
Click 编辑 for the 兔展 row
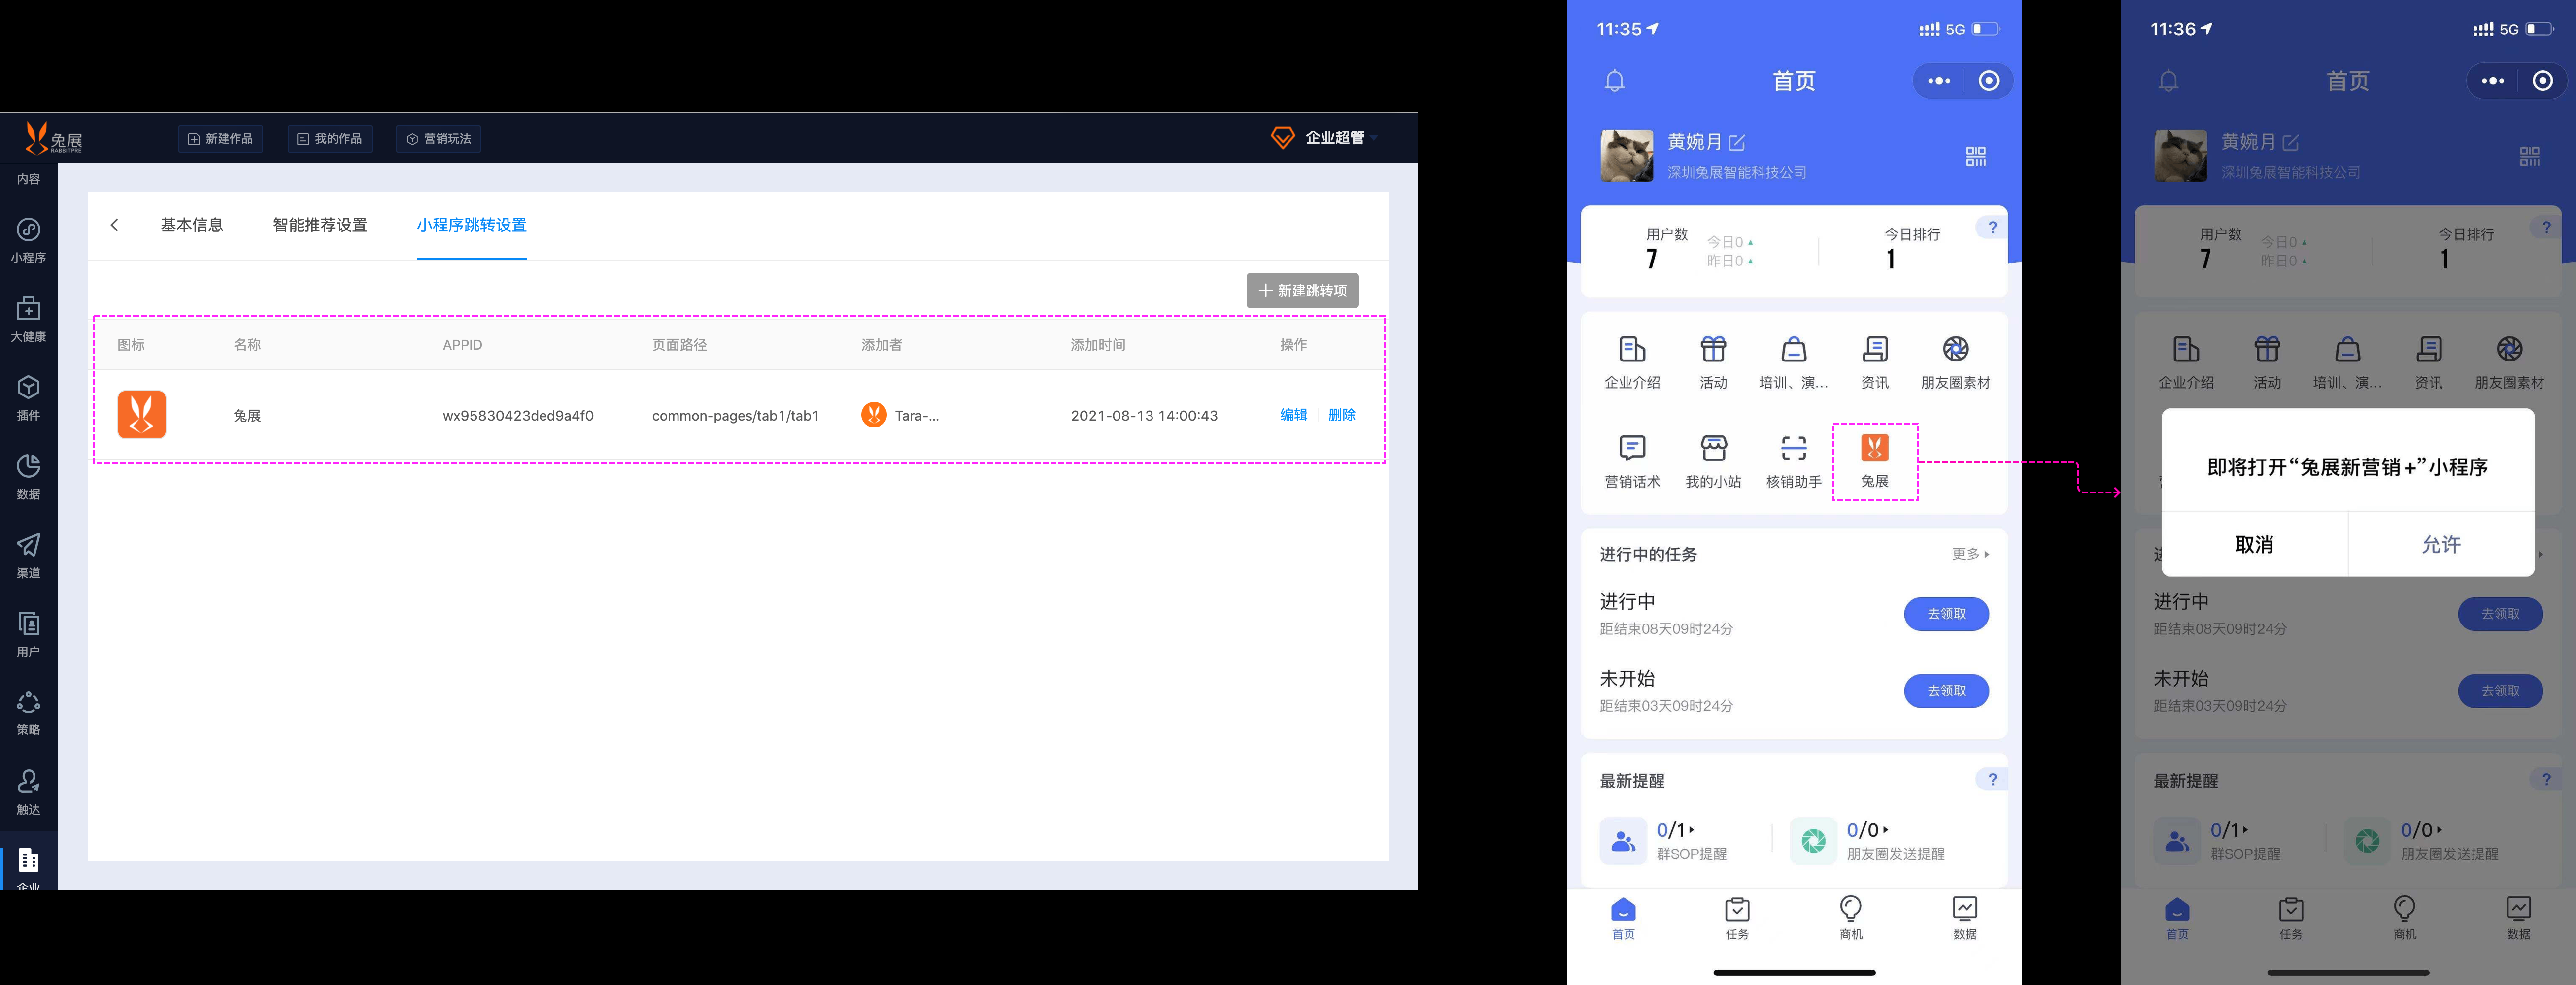(x=1293, y=415)
